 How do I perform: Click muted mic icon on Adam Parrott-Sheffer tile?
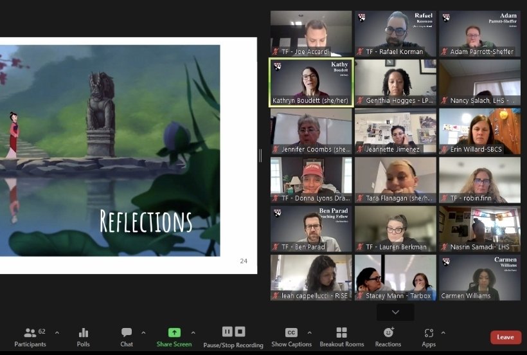(x=444, y=51)
